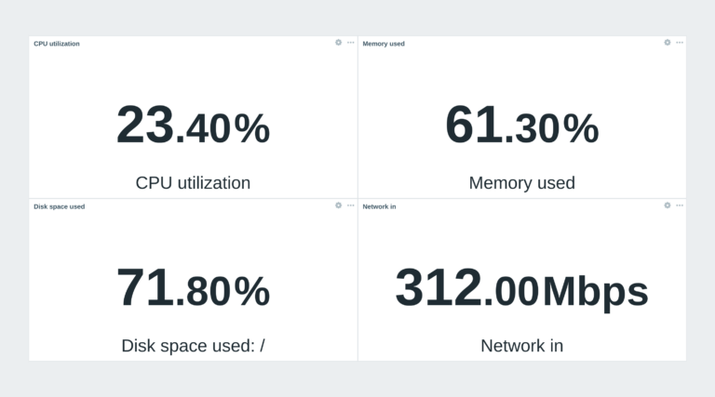Viewport: 715px width, 397px height.
Task: Select the 61.30% memory used value
Action: pyautogui.click(x=521, y=125)
